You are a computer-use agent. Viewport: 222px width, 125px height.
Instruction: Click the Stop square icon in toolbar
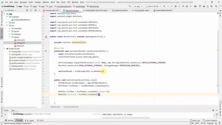tap(191, 6)
